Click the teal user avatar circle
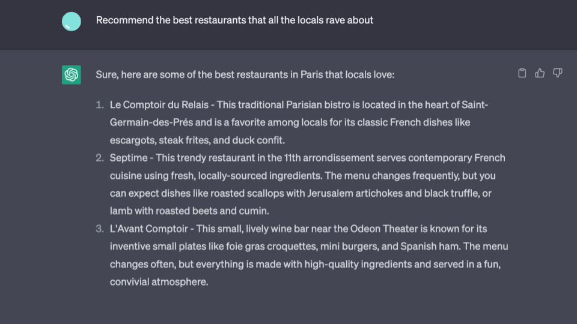Screen dimensions: 577x324 (x=72, y=21)
